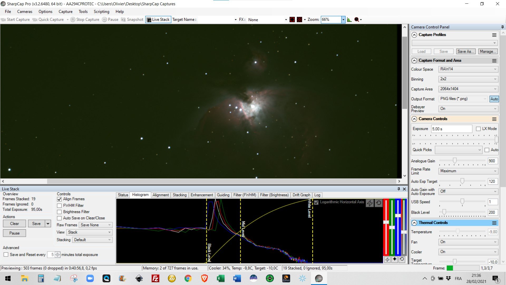Open the View Stack dropdown
The height and width of the screenshot is (285, 506).
89,232
